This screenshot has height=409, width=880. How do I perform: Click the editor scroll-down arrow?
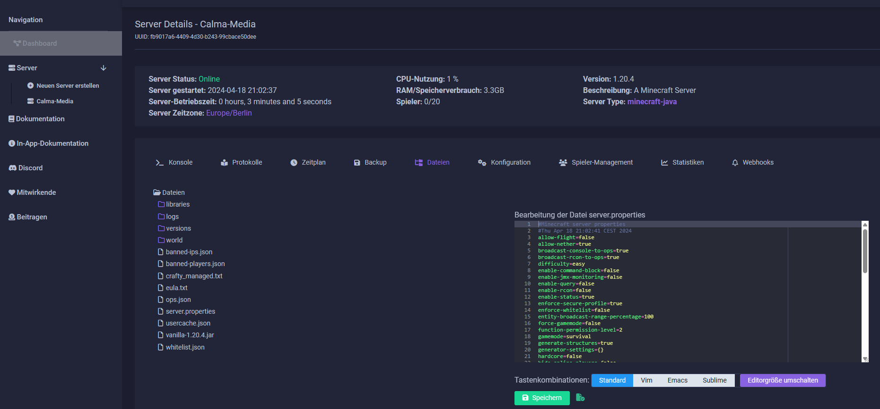click(x=865, y=359)
